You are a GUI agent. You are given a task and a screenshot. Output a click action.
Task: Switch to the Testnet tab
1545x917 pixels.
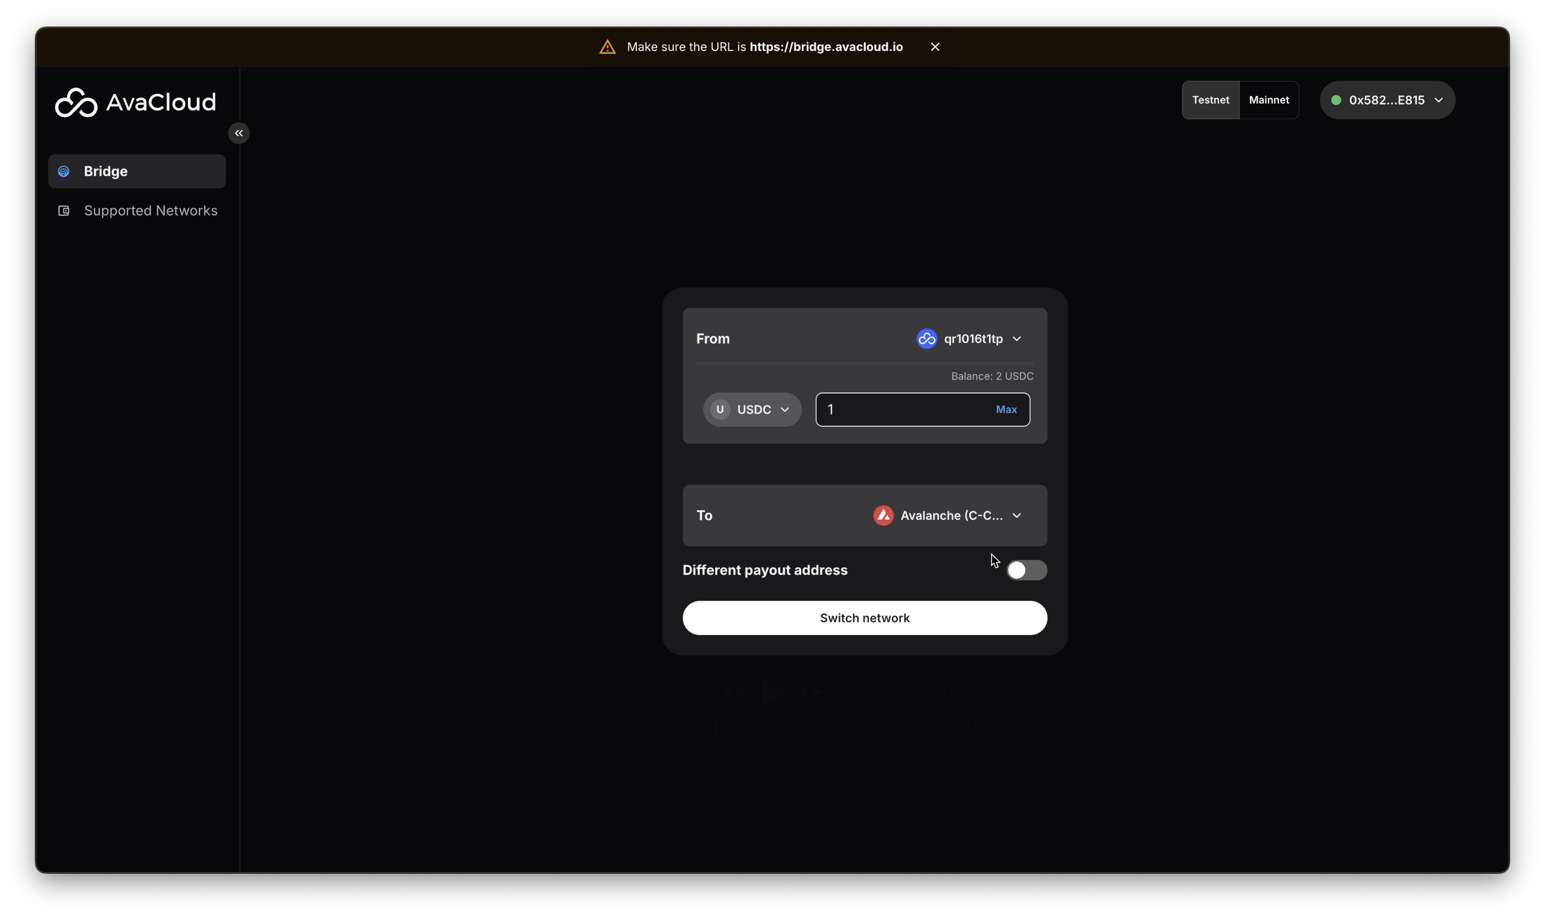click(x=1210, y=100)
